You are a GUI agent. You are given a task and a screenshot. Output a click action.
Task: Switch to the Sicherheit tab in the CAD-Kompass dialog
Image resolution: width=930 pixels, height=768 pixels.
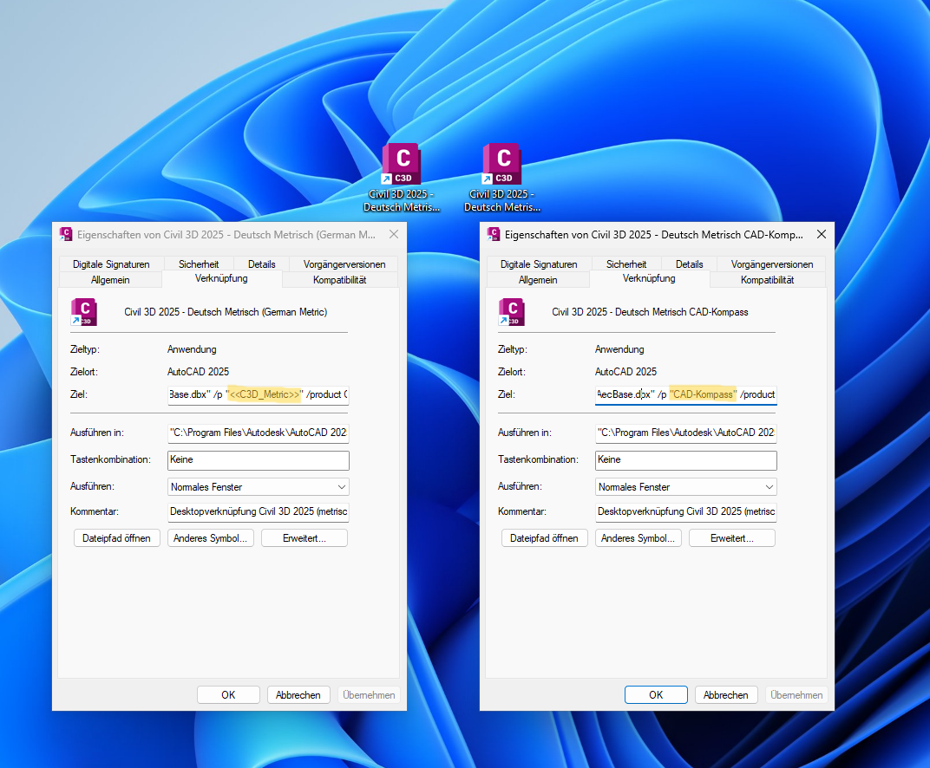626,264
